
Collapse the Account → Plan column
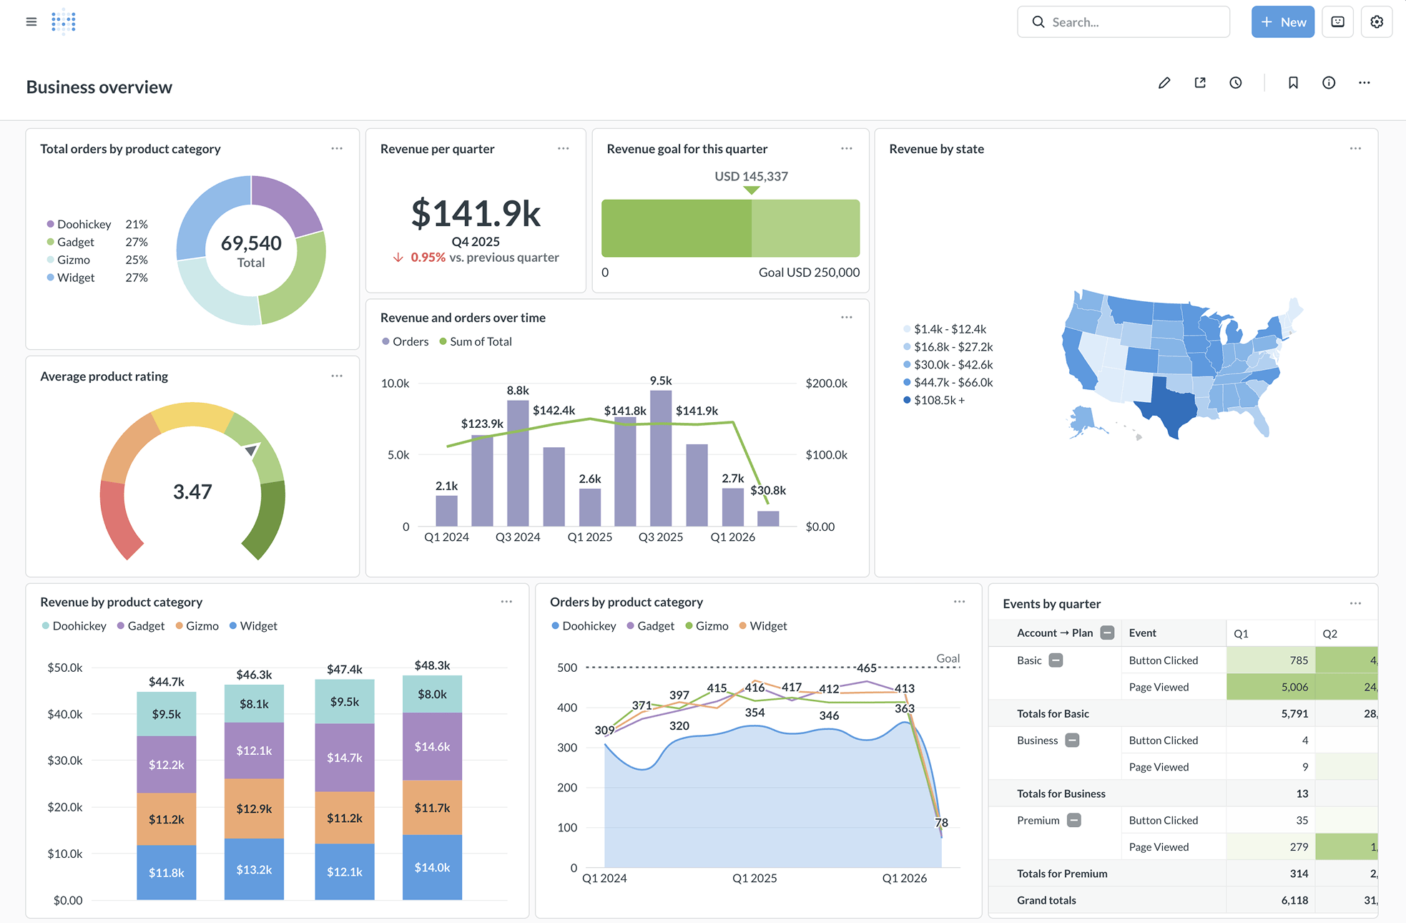coord(1107,633)
